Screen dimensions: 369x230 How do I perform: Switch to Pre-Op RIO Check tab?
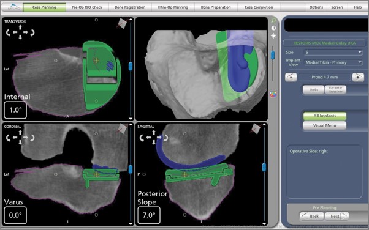[87, 7]
